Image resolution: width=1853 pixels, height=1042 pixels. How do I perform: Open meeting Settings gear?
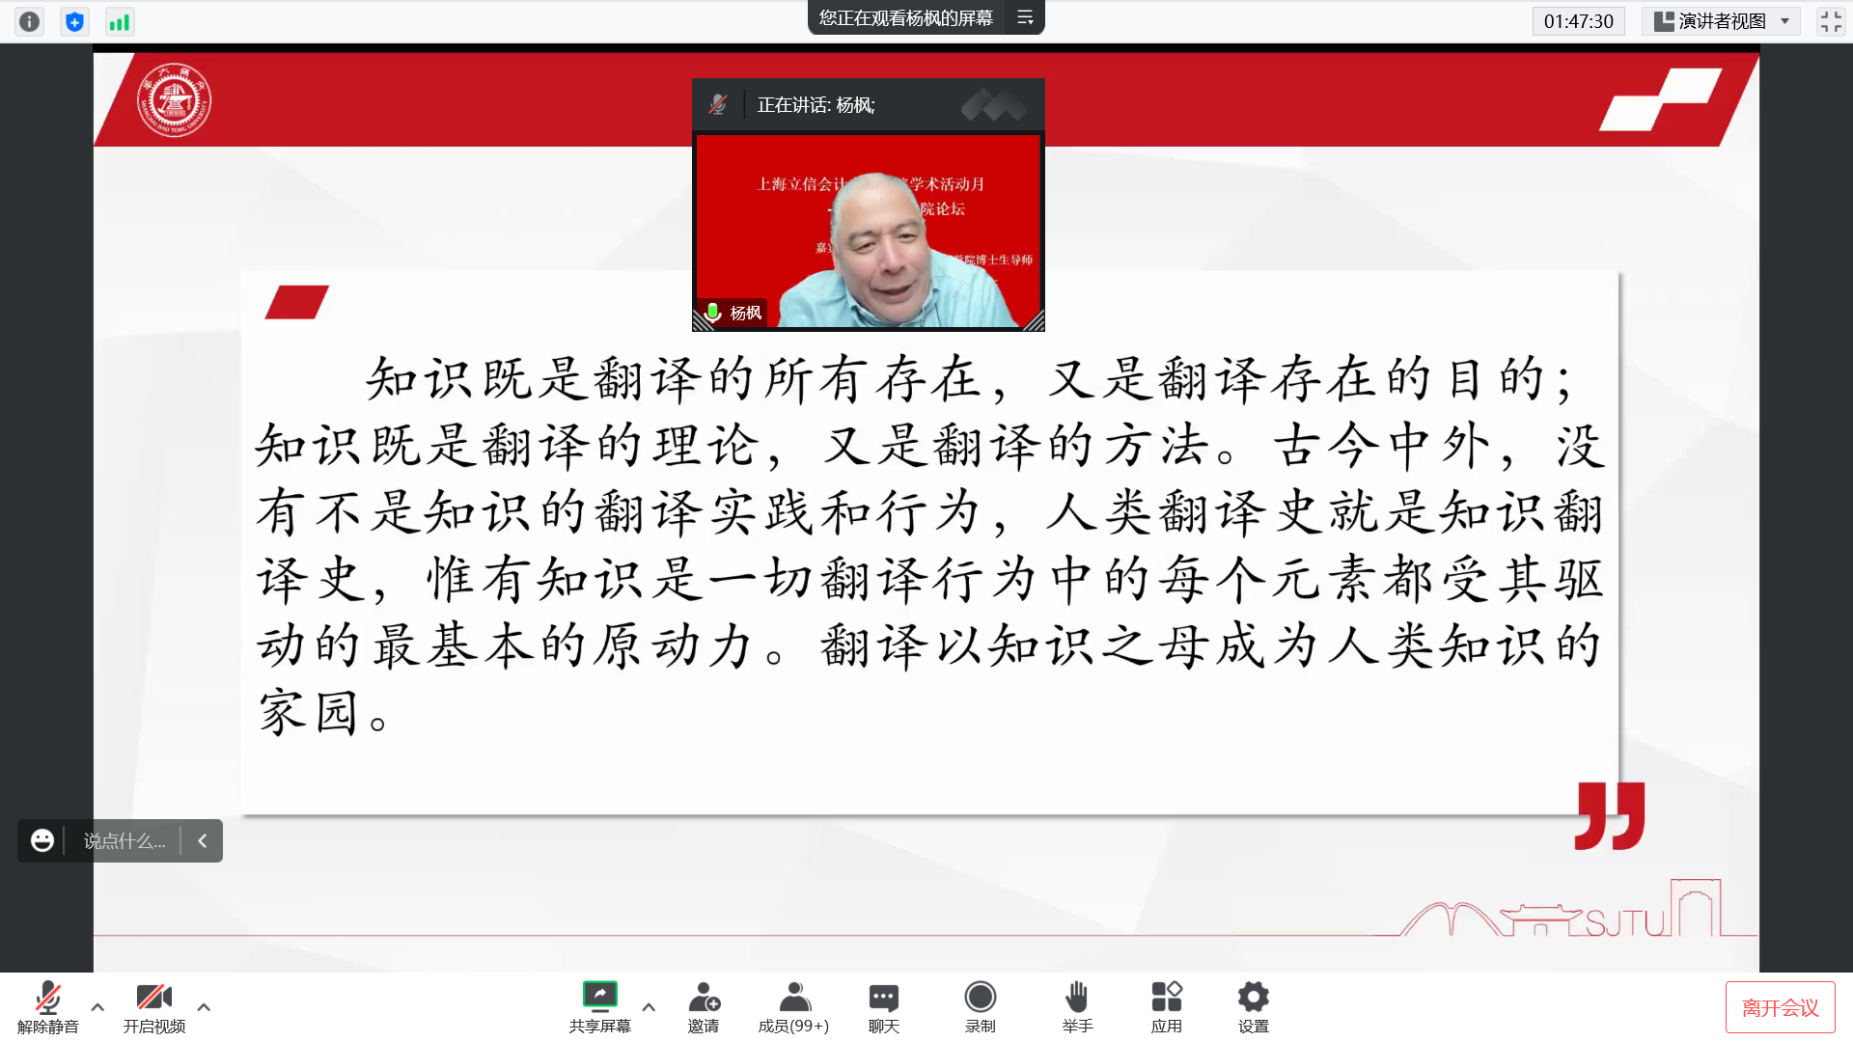(1253, 1006)
